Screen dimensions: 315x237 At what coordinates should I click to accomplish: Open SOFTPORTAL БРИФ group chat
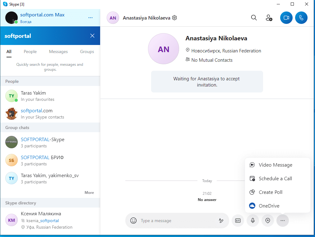coord(50,160)
